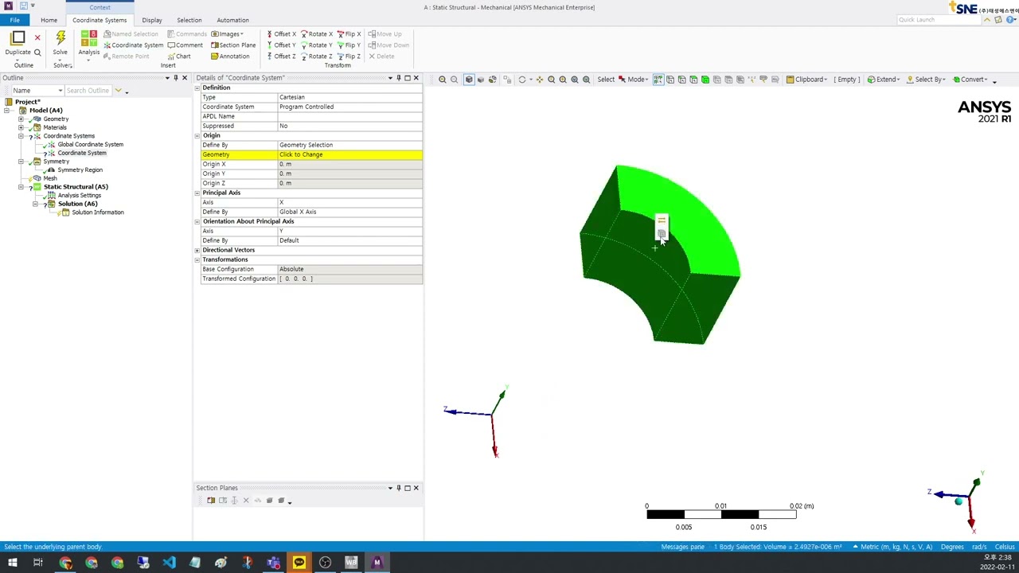This screenshot has height=573, width=1019.
Task: Click the Windows Start button
Action: 12,563
